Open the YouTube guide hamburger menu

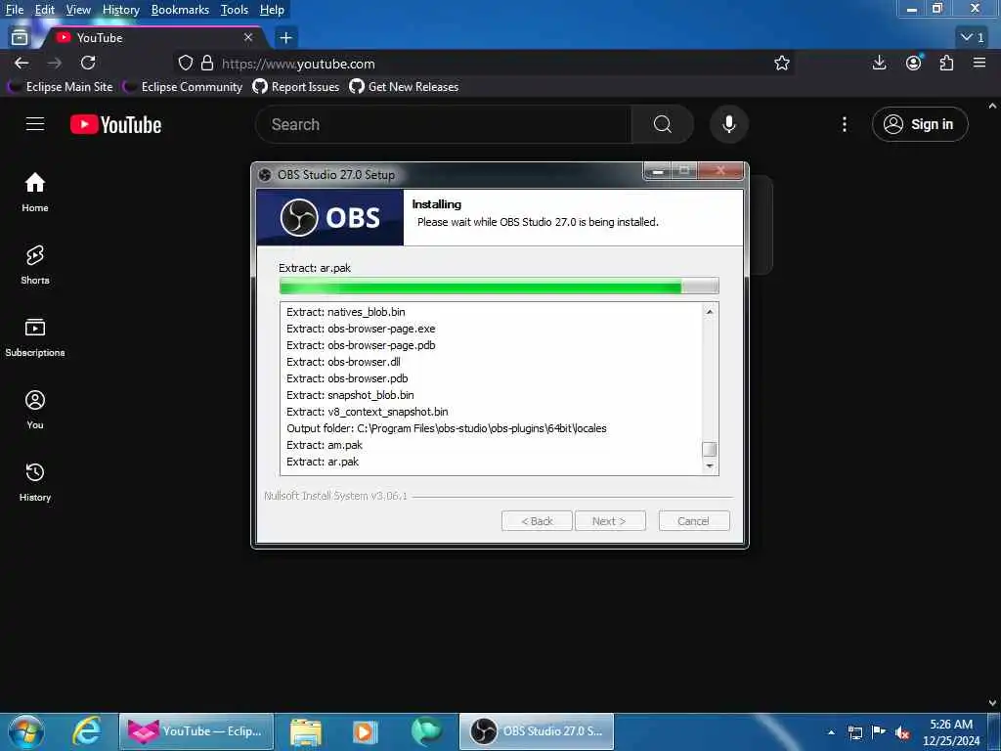pyautogui.click(x=35, y=124)
